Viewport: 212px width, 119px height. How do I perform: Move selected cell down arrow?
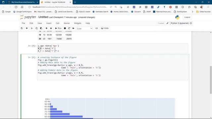[x=51, y=28]
